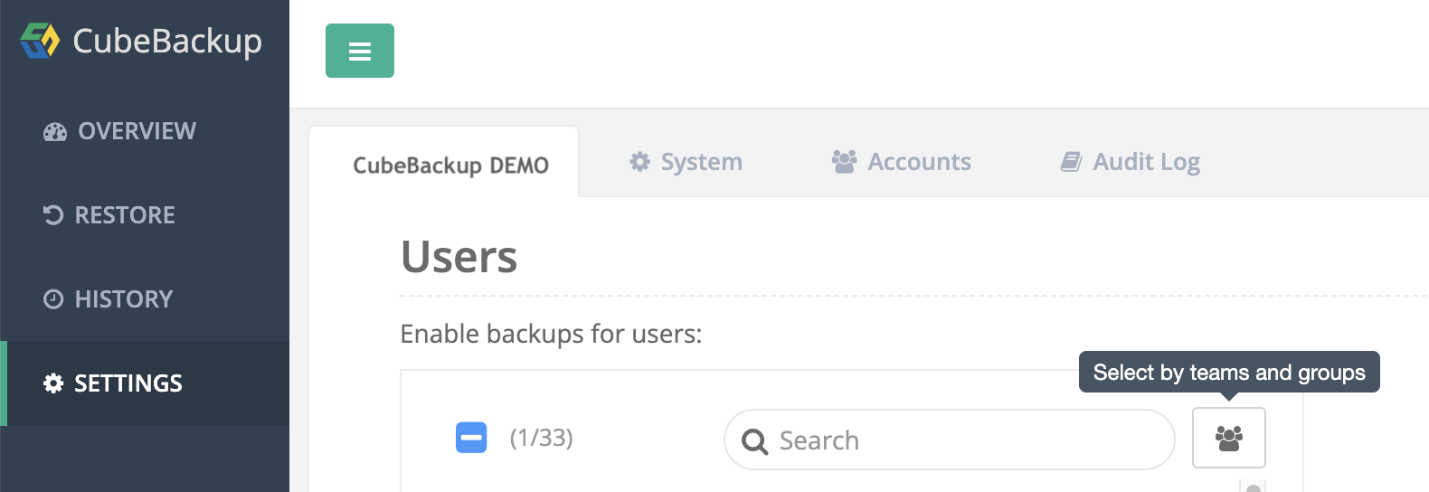Click the dashboard gauge icon beside Overview
Image resolution: width=1429 pixels, height=492 pixels.
tap(55, 132)
